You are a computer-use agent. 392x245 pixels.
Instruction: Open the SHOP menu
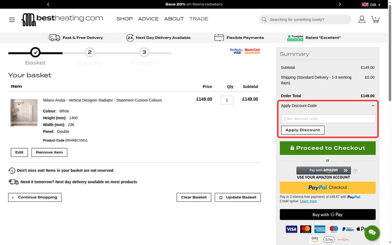coord(125,19)
